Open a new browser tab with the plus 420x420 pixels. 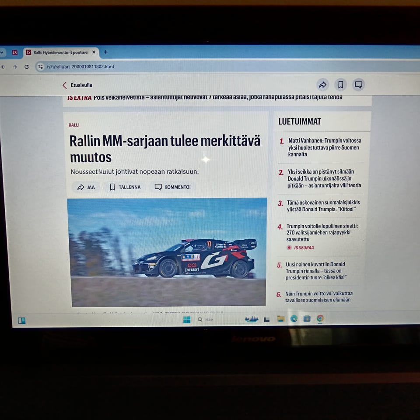(105, 52)
